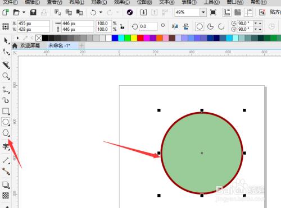Select the Zoom magnifier tool
281x208 pixels.
click(x=6, y=76)
